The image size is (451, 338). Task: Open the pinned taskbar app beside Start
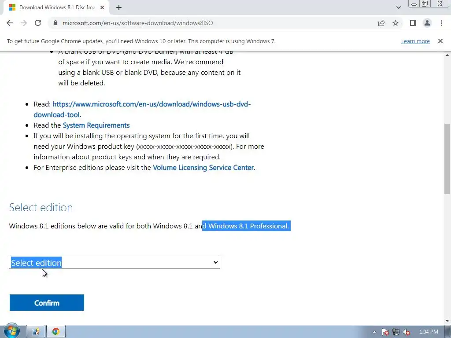[36, 332]
